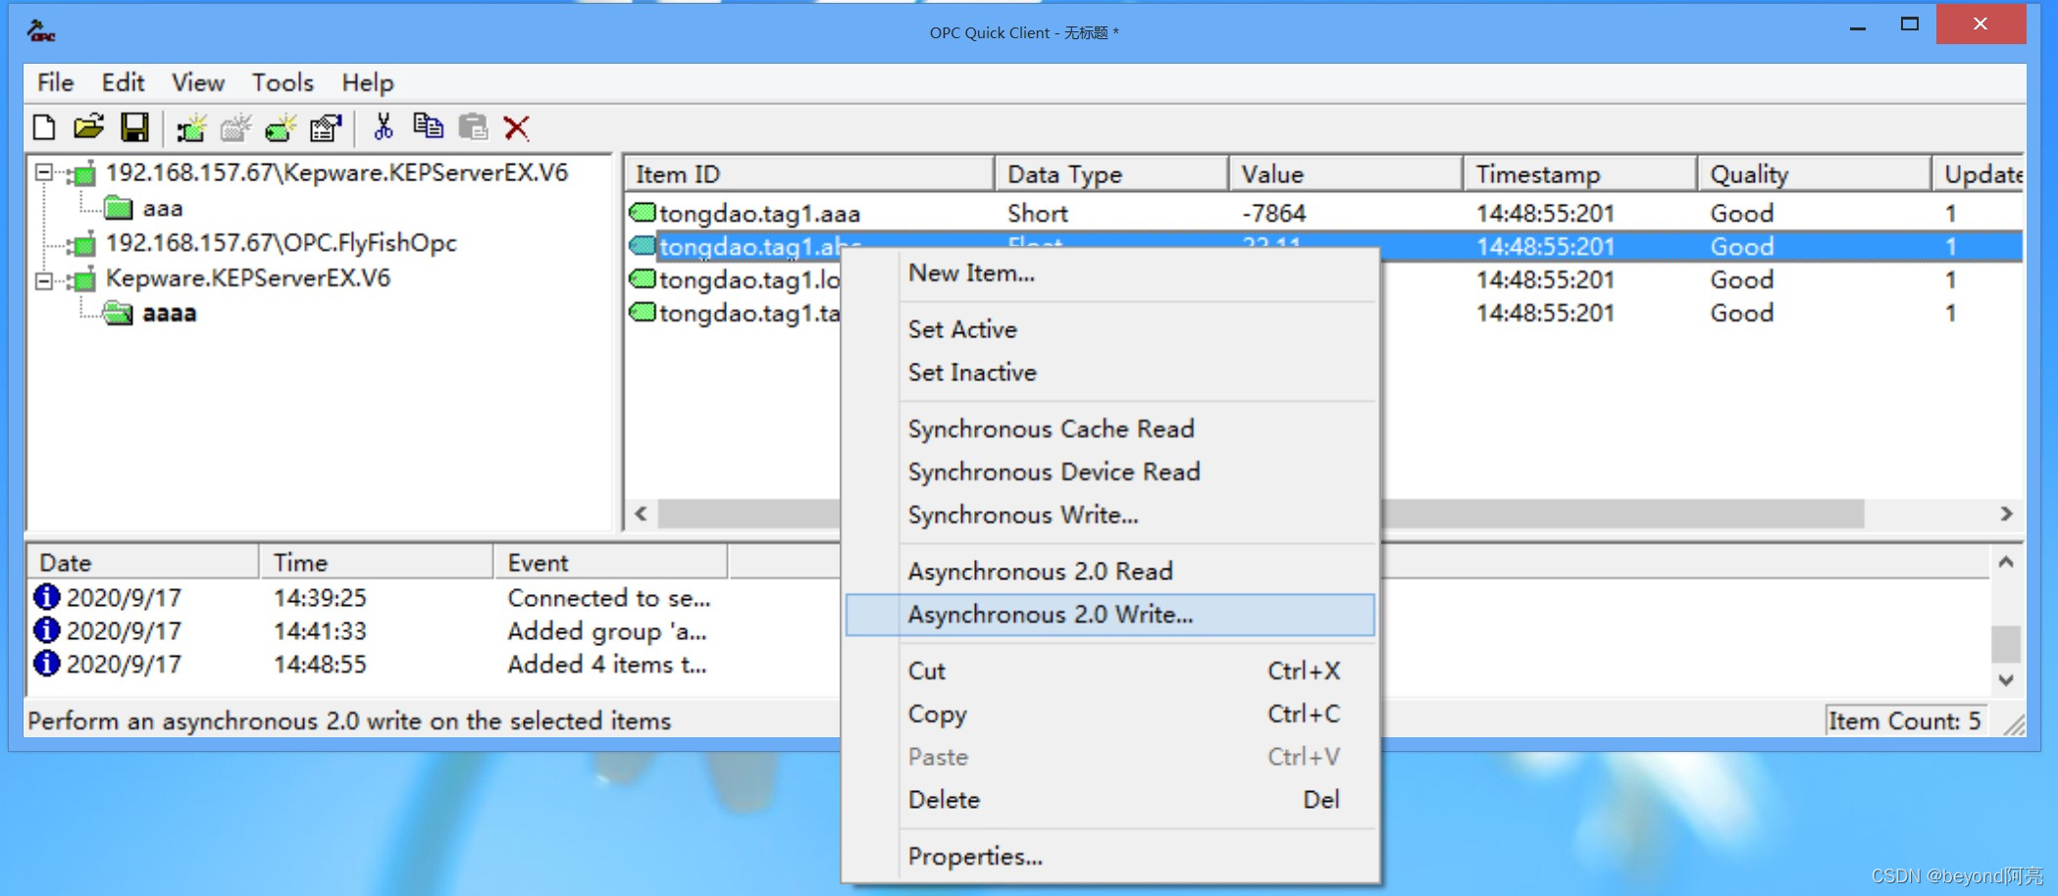2058x896 pixels.
Task: Click the 'Item Count: 5' status field
Action: [1905, 722]
